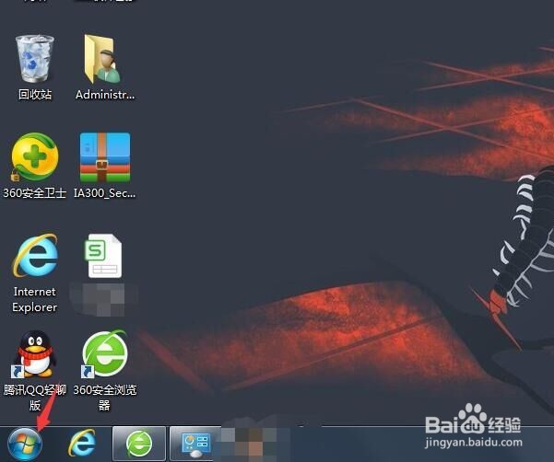Select the WPS spreadsheet file icon

tap(104, 256)
